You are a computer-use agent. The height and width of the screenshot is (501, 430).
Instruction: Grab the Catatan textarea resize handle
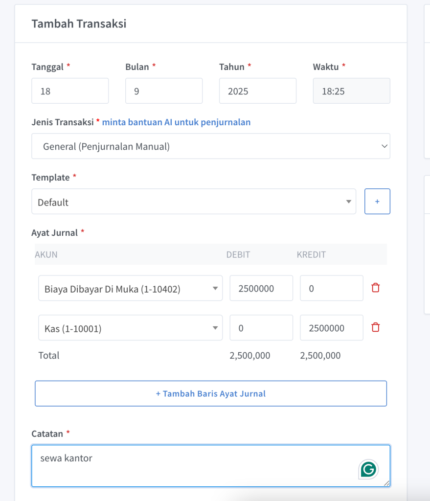tap(387, 483)
